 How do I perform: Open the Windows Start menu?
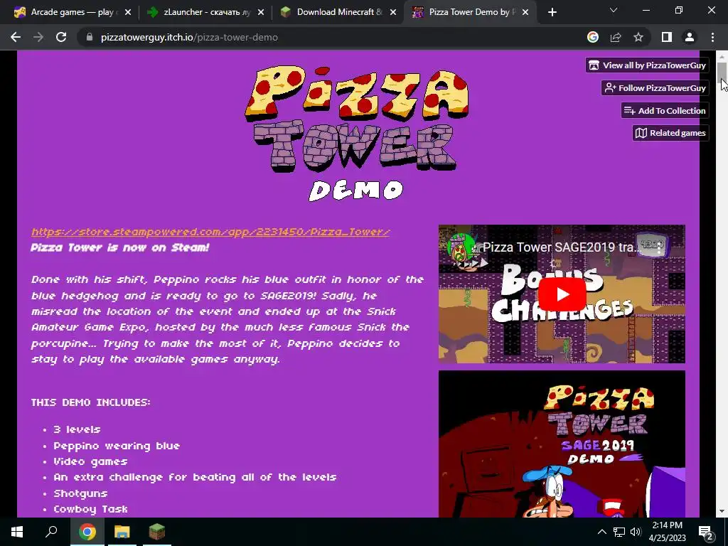[x=17, y=532]
